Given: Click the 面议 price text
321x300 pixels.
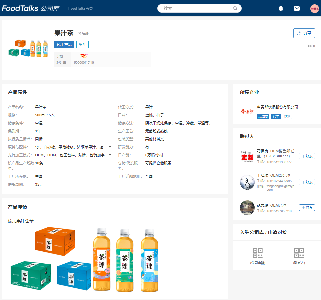Looking at the screenshot, I should pyautogui.click(x=84, y=56).
